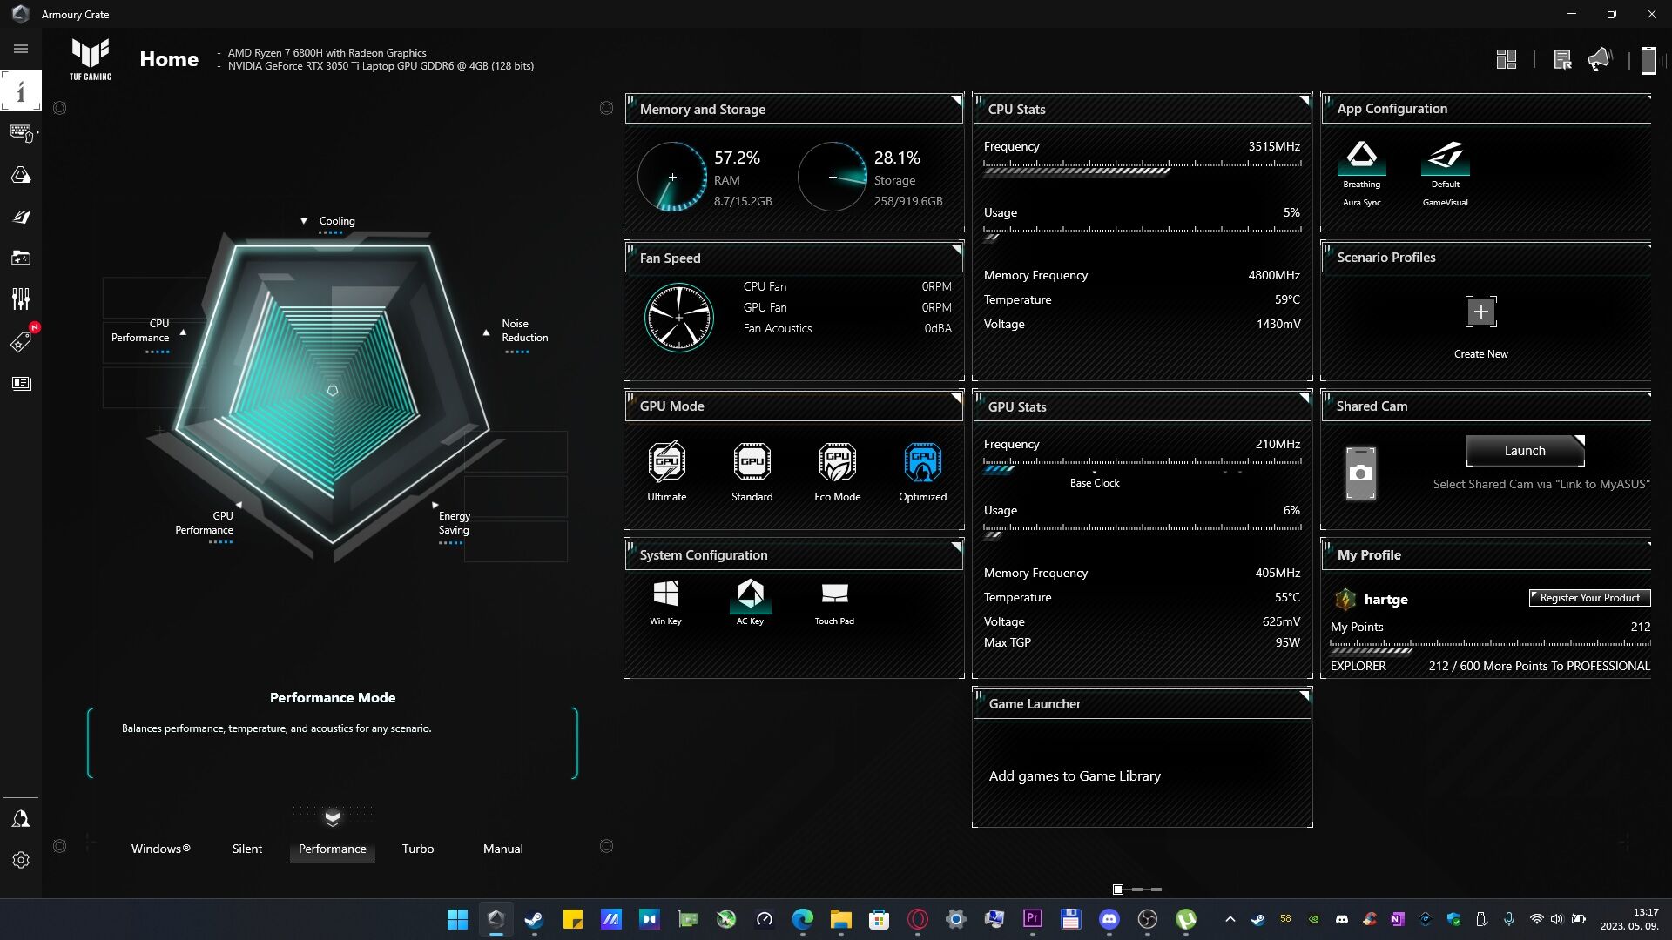Select Standard GPU mode
Image resolution: width=1672 pixels, height=940 pixels.
point(752,472)
